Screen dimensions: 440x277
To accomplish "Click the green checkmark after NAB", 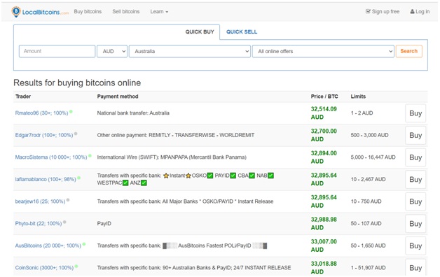I will point(270,176).
